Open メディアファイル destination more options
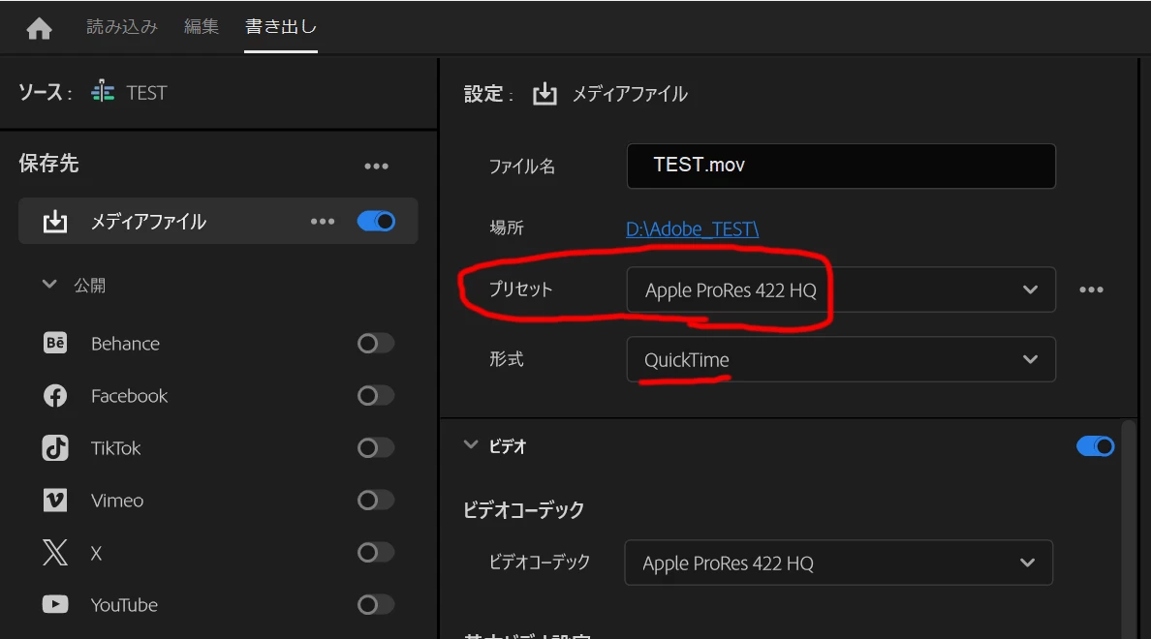This screenshot has height=639, width=1151. click(323, 221)
